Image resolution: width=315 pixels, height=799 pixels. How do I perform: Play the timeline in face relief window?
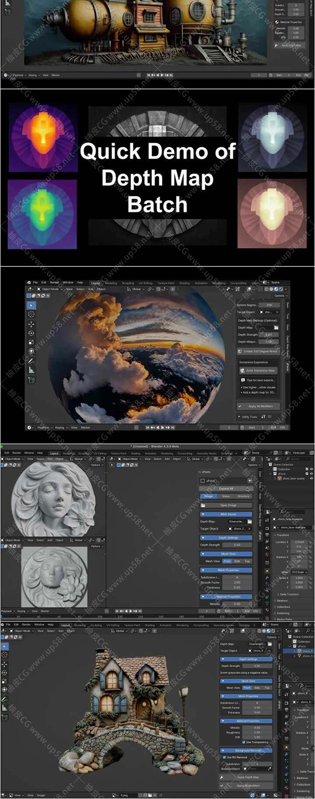point(131,611)
